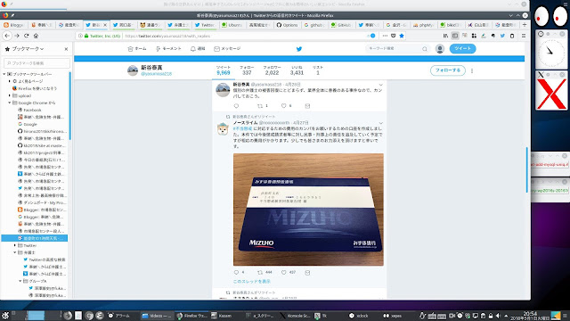Screen dimensions: 570x321
Task: Collapse the 'Google Chrome' imported folder
Action: 10,103
